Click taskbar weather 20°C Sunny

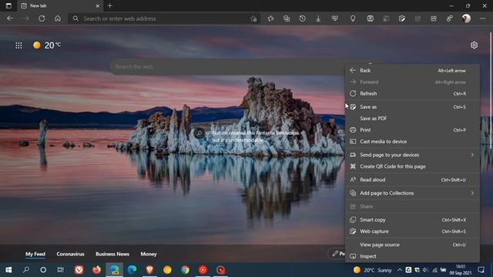click(373, 270)
